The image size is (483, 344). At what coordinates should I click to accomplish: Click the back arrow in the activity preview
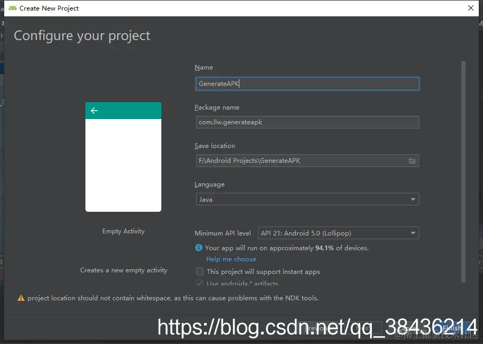tap(94, 111)
